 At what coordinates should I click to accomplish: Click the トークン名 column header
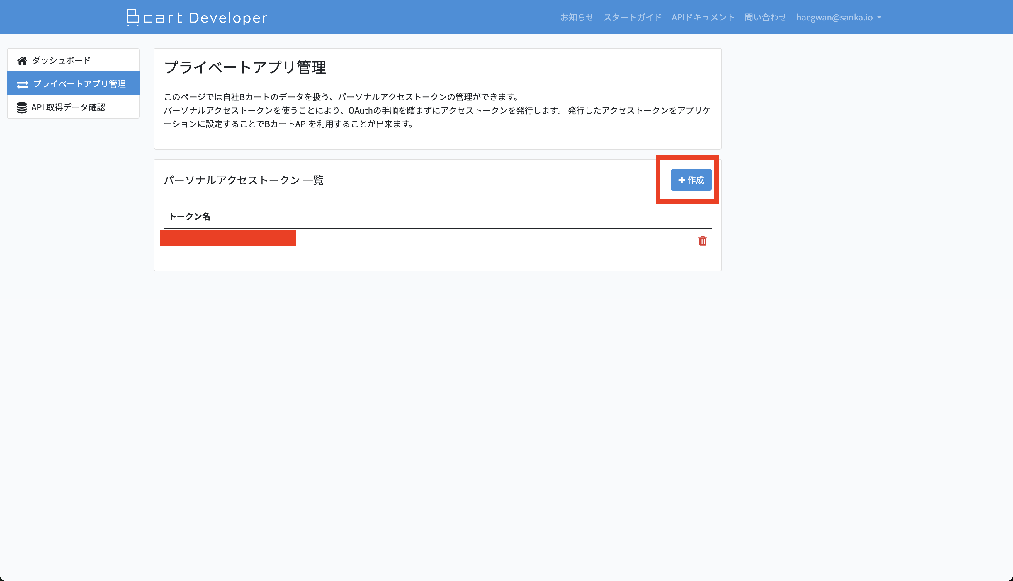click(x=189, y=216)
